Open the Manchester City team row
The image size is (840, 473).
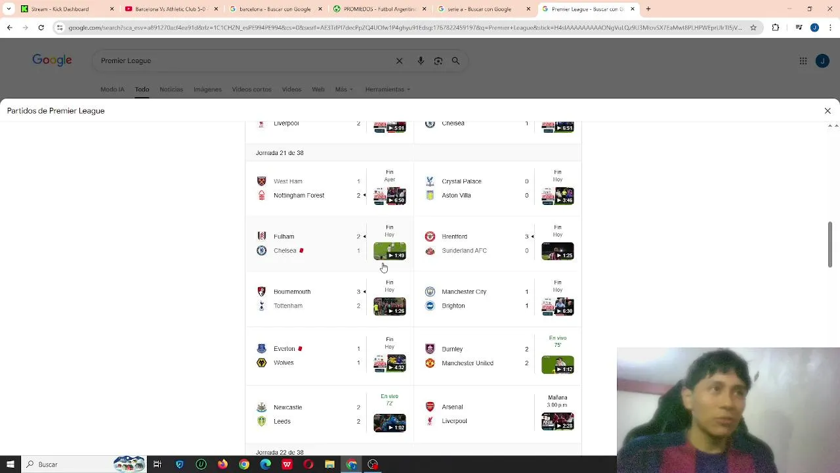tap(478, 292)
